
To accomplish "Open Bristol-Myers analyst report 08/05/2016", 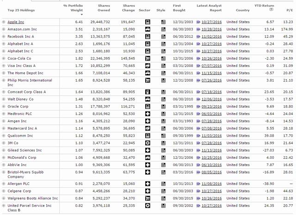I will (211, 172).
